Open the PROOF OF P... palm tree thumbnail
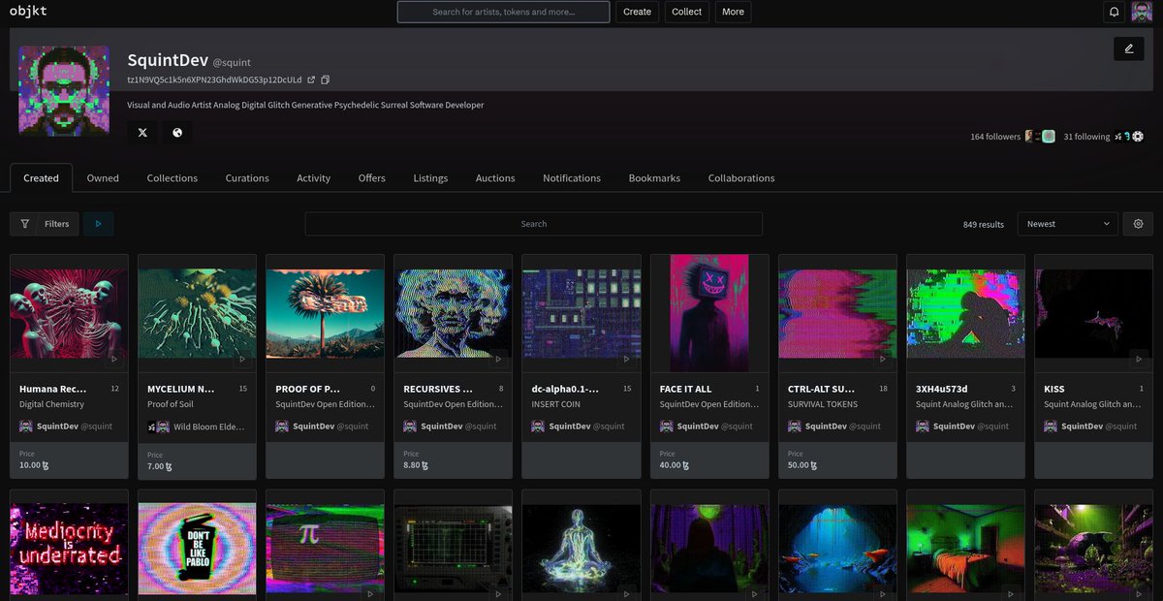Screen dimensions: 1163x601 (325, 314)
